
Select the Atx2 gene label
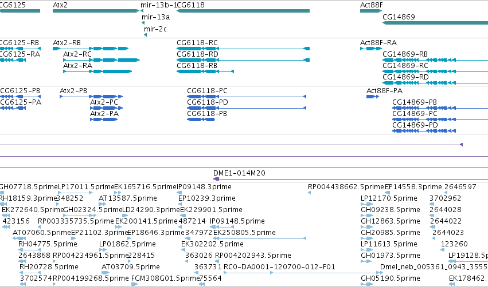pyautogui.click(x=60, y=5)
